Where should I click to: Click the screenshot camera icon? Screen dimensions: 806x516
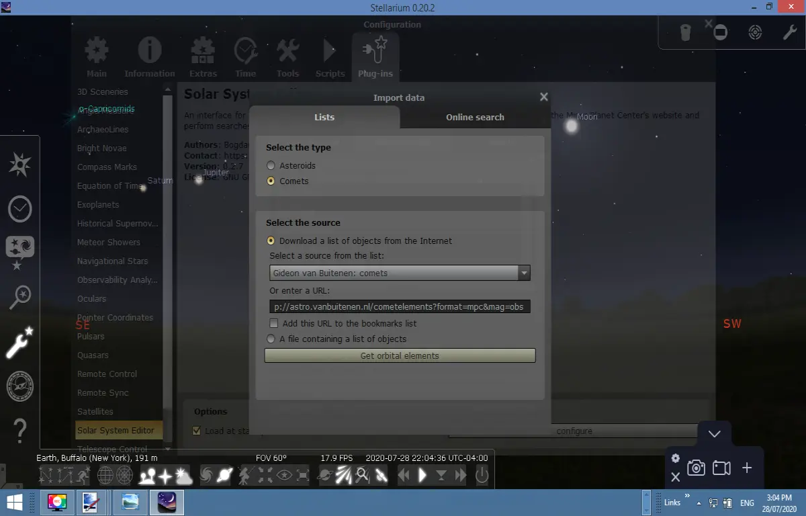tap(697, 468)
